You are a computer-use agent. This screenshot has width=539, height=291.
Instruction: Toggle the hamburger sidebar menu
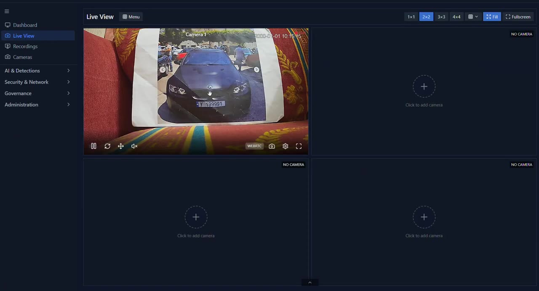[7, 11]
